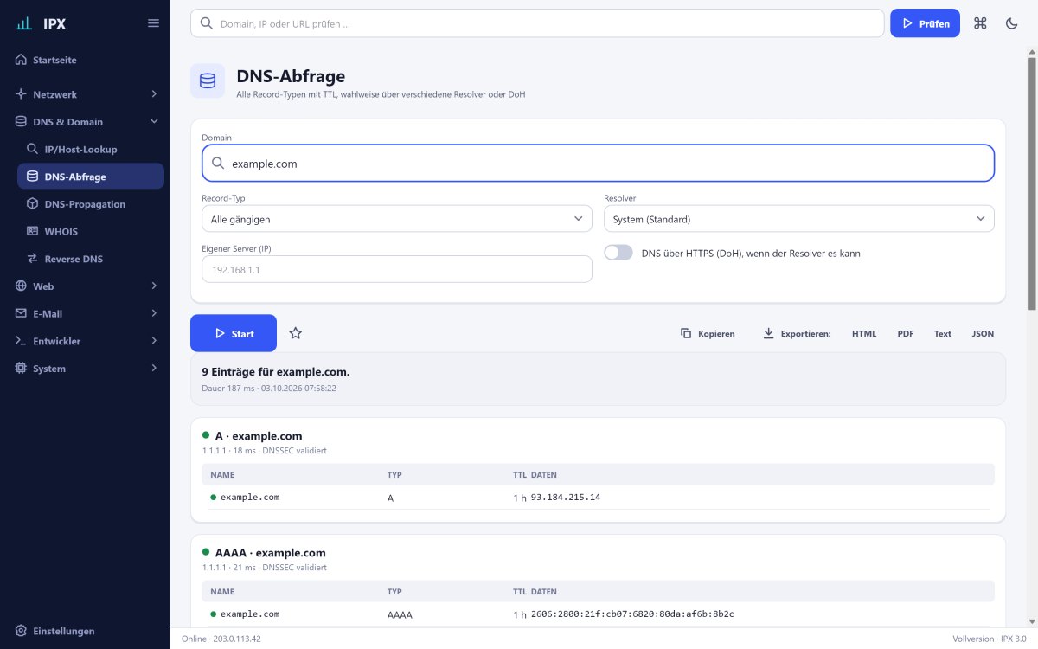Copy results with Kopieren
The height and width of the screenshot is (649, 1038).
pyautogui.click(x=708, y=333)
